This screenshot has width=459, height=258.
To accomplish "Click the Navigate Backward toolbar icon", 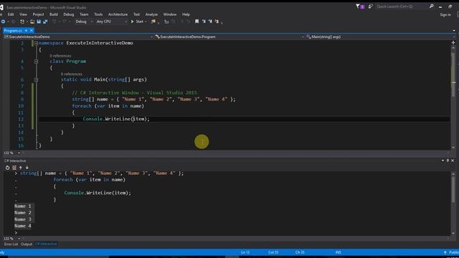I will pos(3,21).
